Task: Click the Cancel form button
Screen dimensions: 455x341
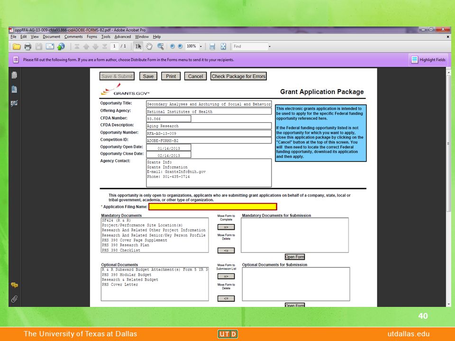Action: point(196,76)
